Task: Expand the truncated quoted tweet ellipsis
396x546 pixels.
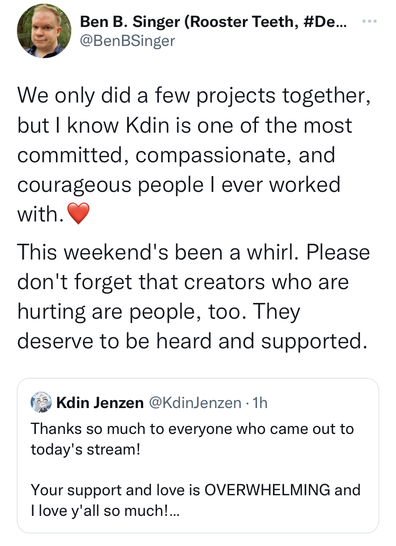Action: point(174,511)
